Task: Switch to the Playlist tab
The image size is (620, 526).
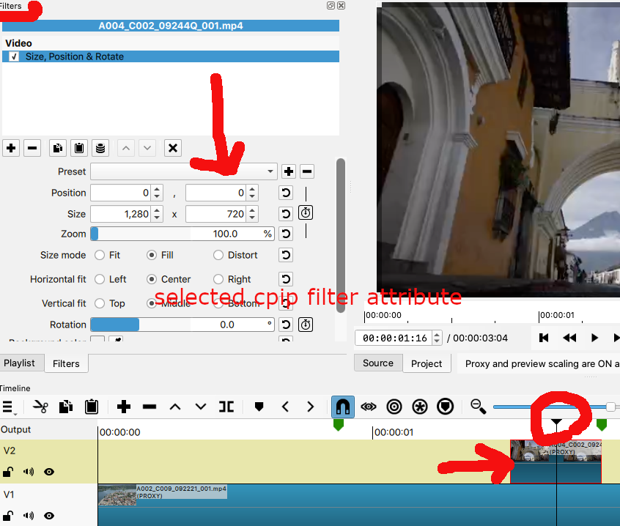Action: point(20,363)
